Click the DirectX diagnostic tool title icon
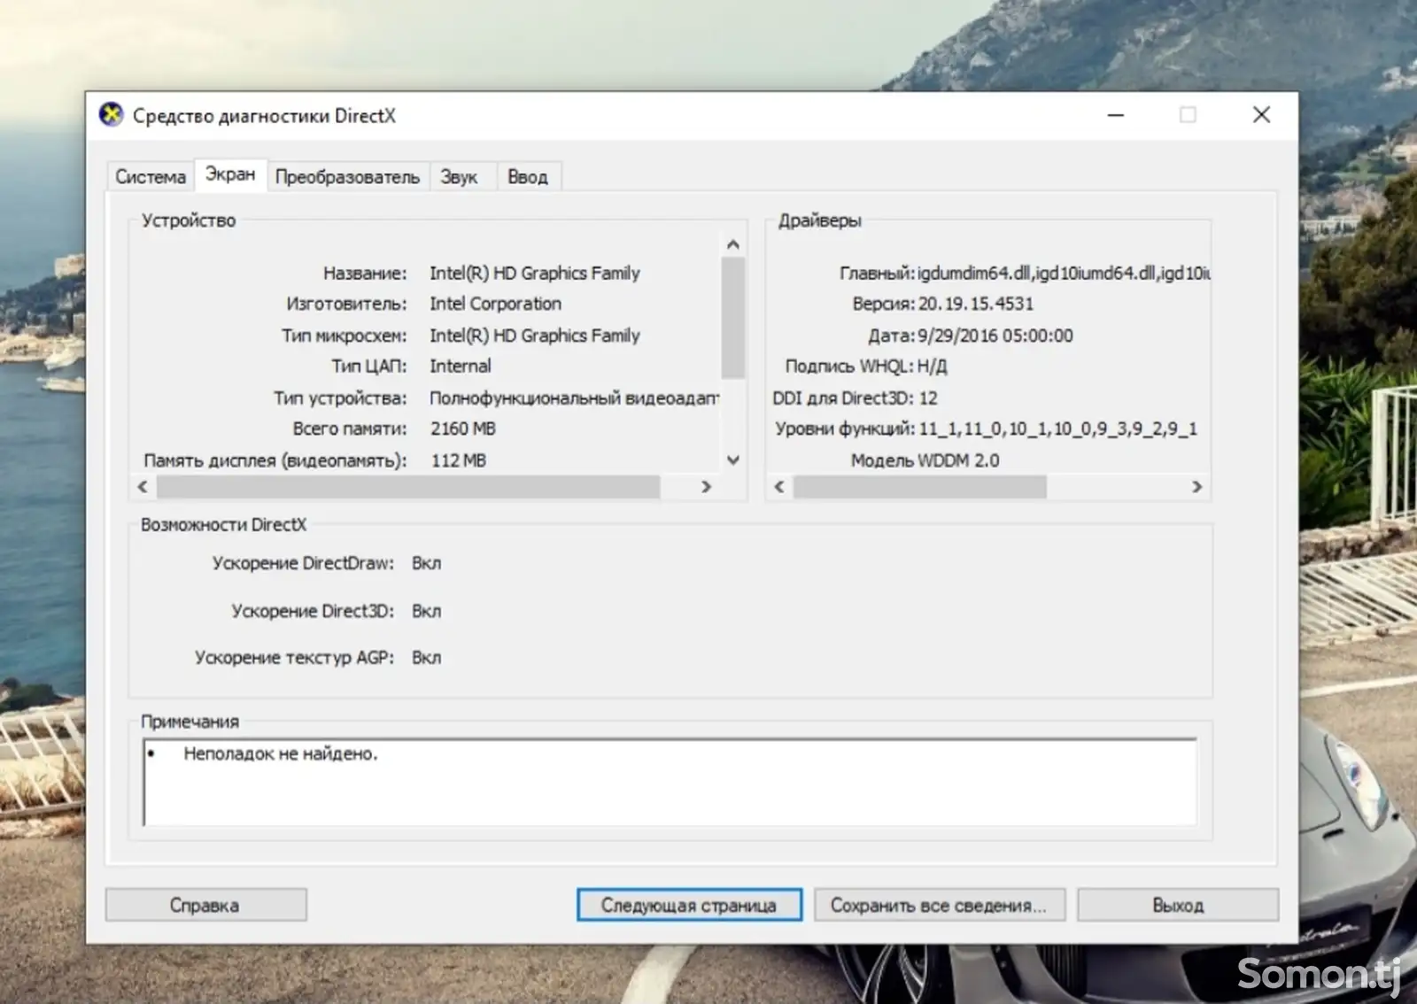This screenshot has width=1417, height=1004. pyautogui.click(x=111, y=115)
